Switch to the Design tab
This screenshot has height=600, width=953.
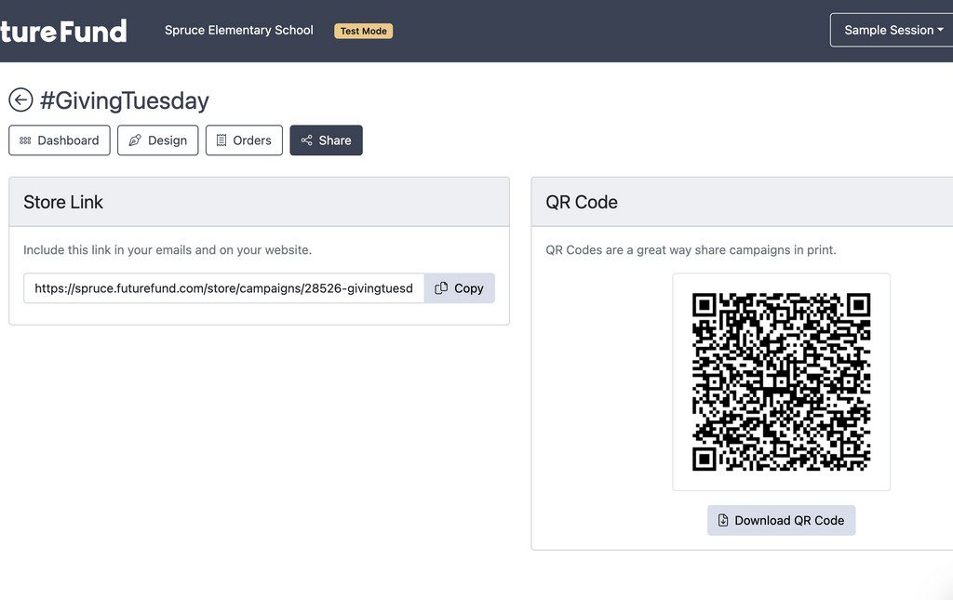coord(158,140)
